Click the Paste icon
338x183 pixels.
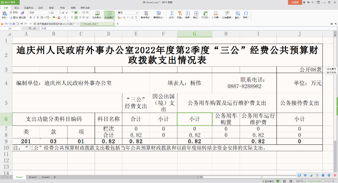pos(4,14)
